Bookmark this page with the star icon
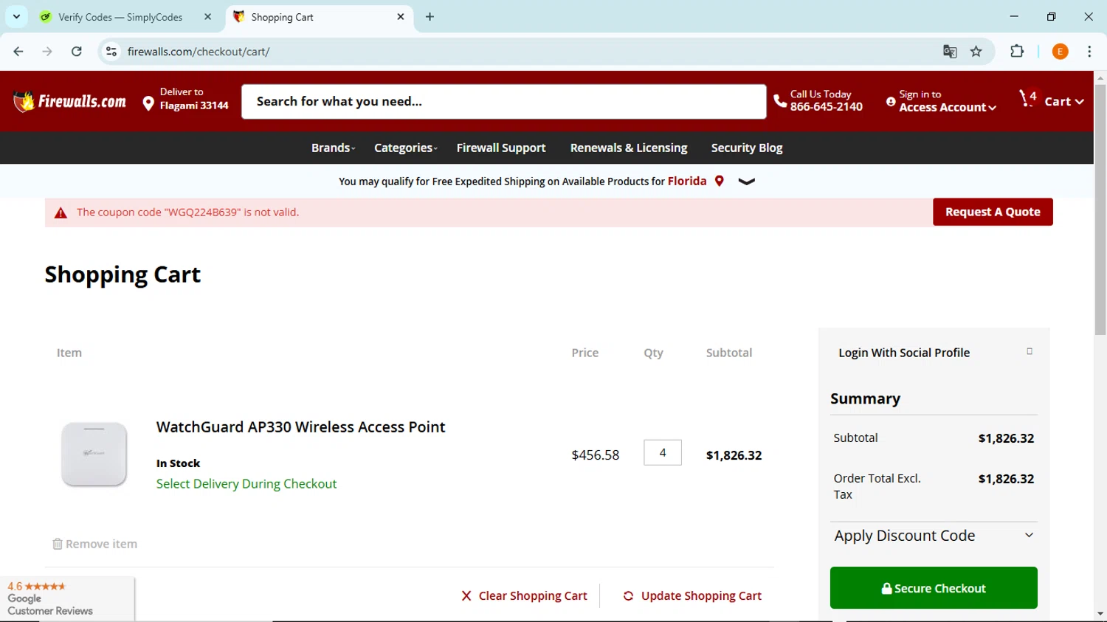 976,52
